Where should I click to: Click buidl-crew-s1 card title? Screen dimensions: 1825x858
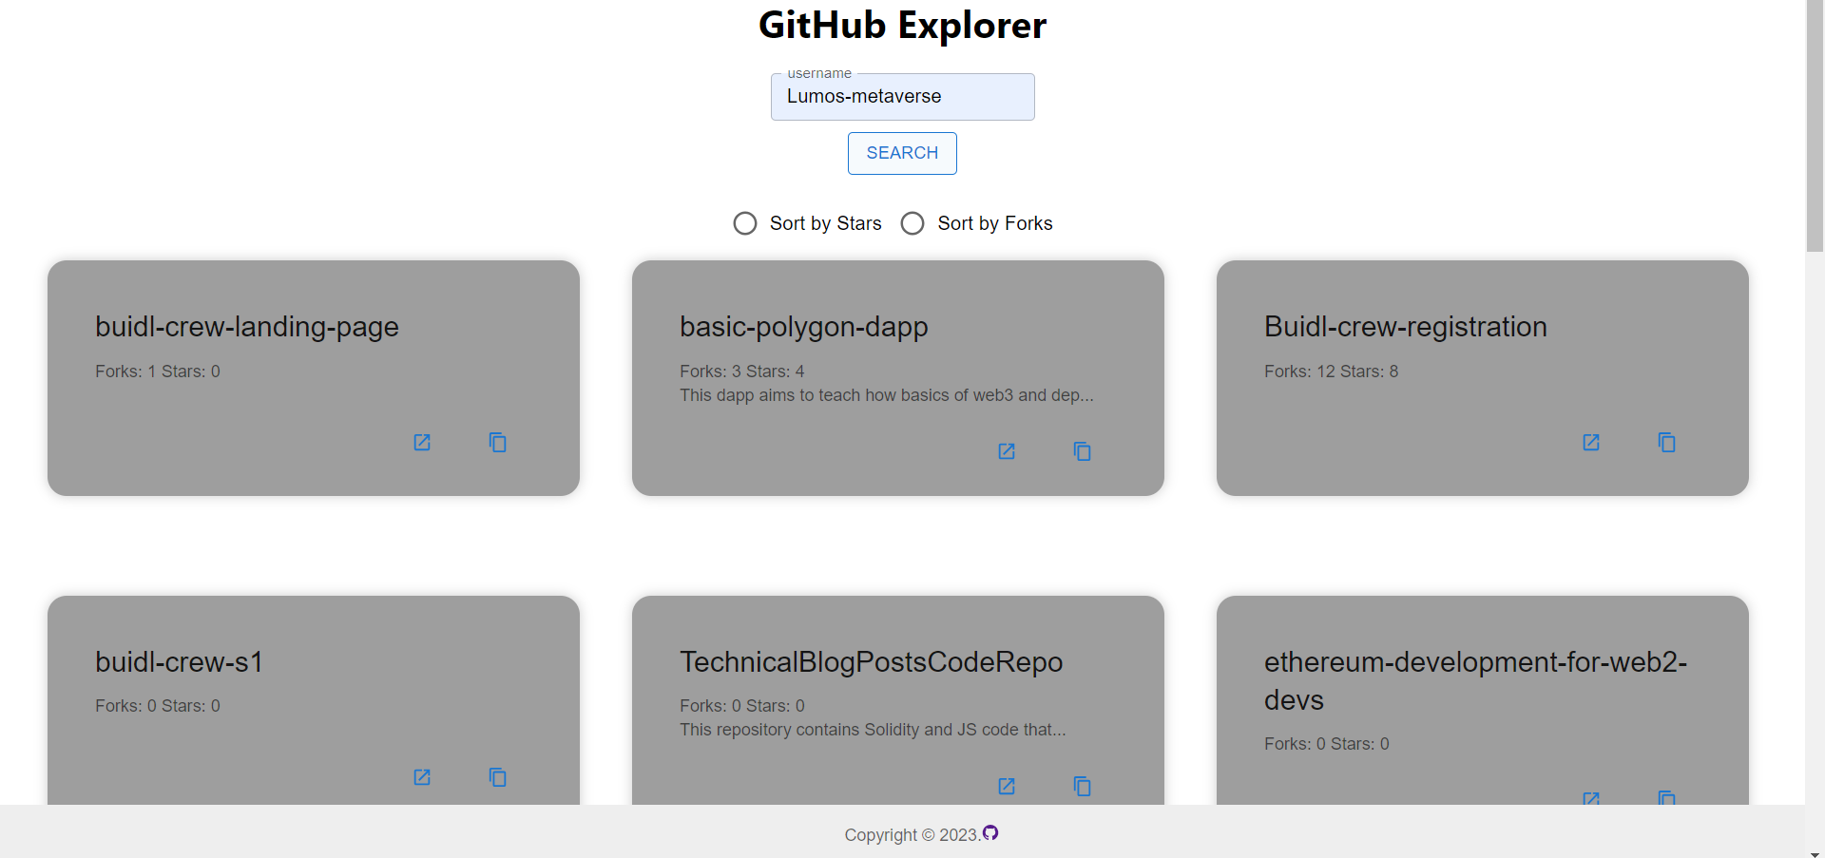point(179,662)
